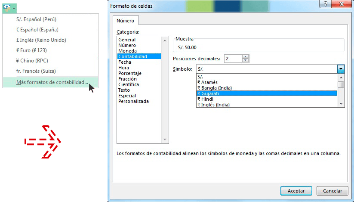Click down arrow of Categoría list scrollbar

tap(165, 140)
